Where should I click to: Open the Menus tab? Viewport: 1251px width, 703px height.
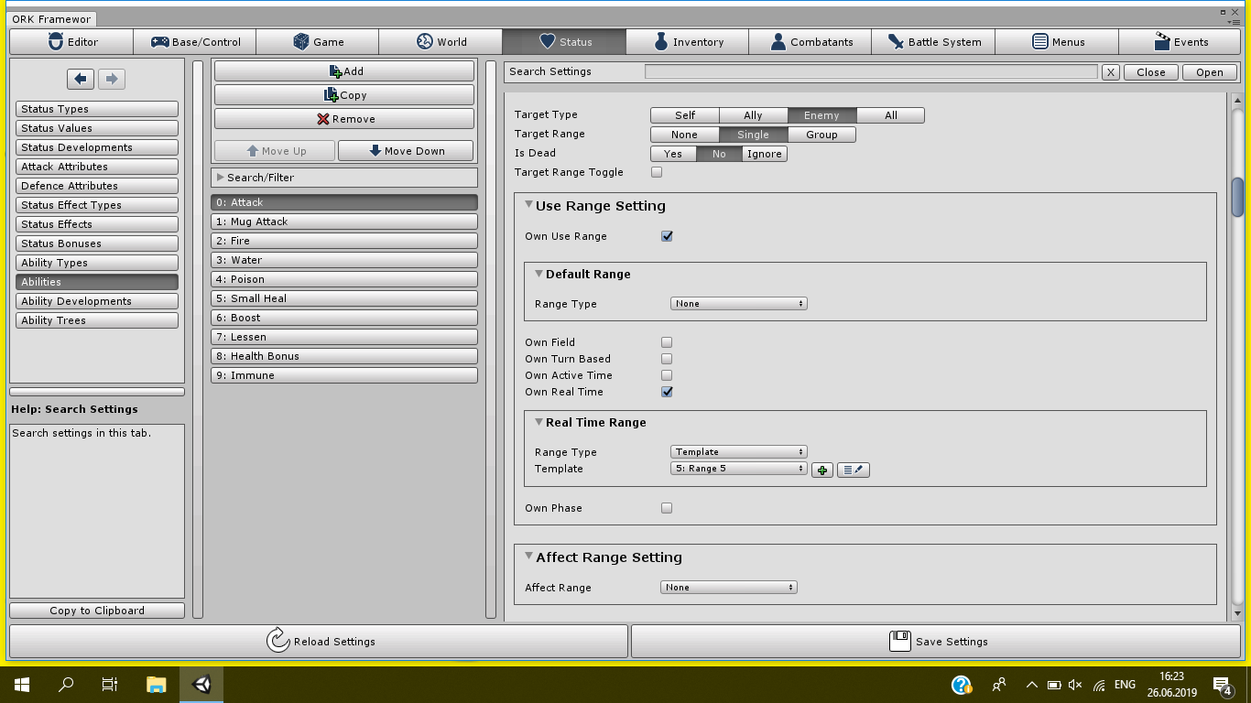click(1057, 42)
